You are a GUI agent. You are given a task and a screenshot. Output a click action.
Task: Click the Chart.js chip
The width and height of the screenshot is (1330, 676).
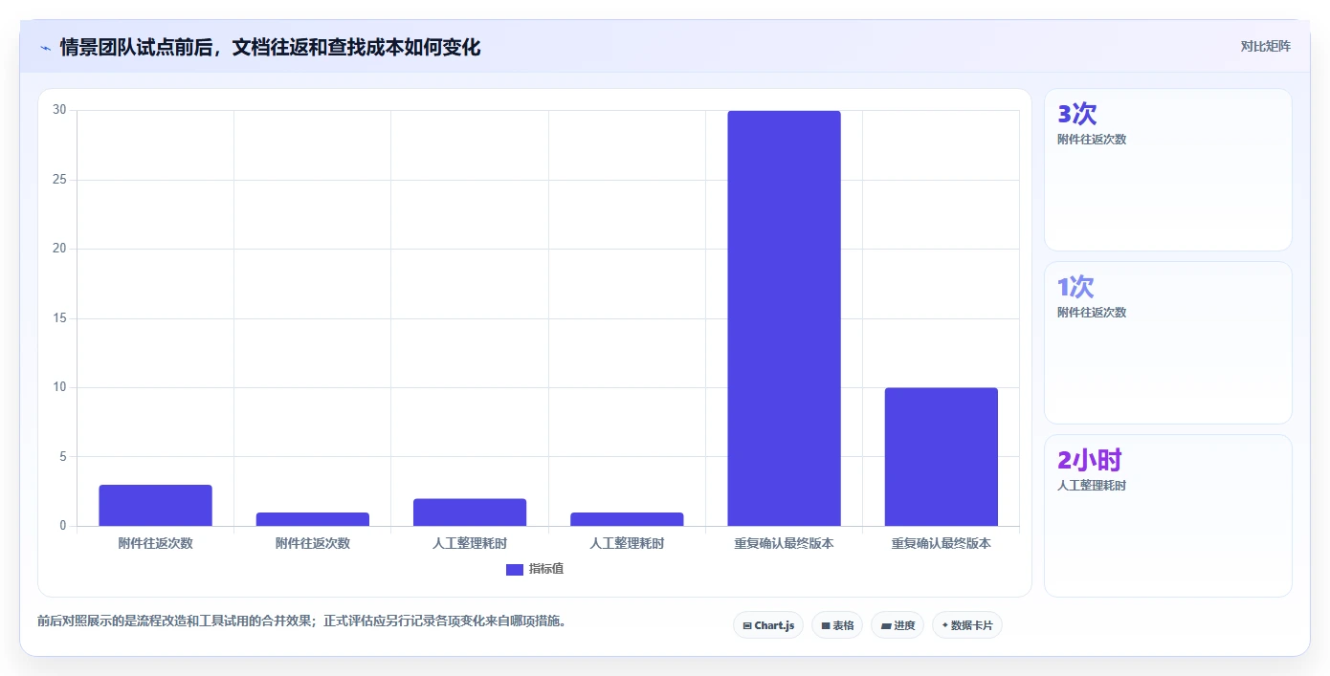pyautogui.click(x=768, y=625)
